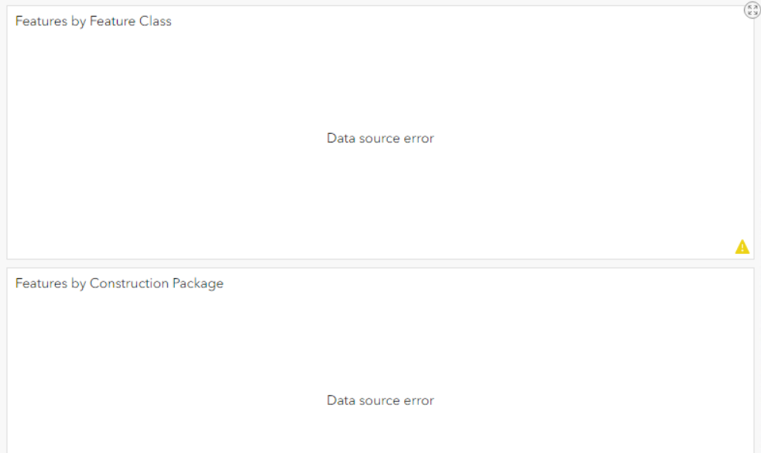Click the word "Class" in the first chart title
Viewport: 761px width, 453px height.
155,22
